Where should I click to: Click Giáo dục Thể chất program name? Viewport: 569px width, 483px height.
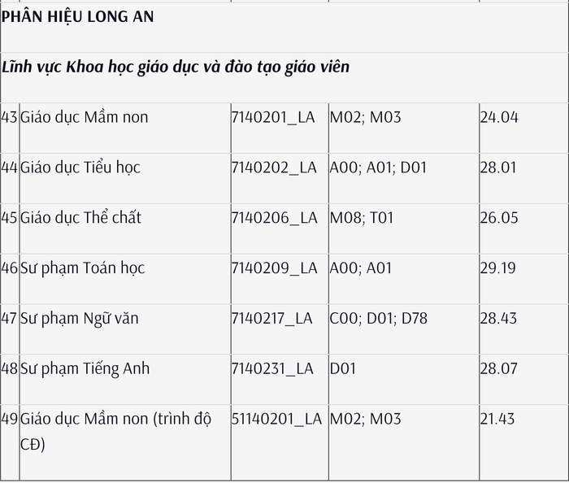[x=80, y=218]
